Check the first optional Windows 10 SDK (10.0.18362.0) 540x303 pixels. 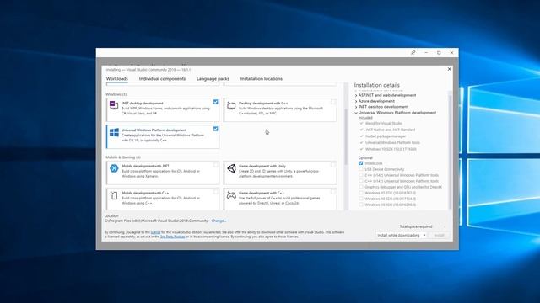361,193
